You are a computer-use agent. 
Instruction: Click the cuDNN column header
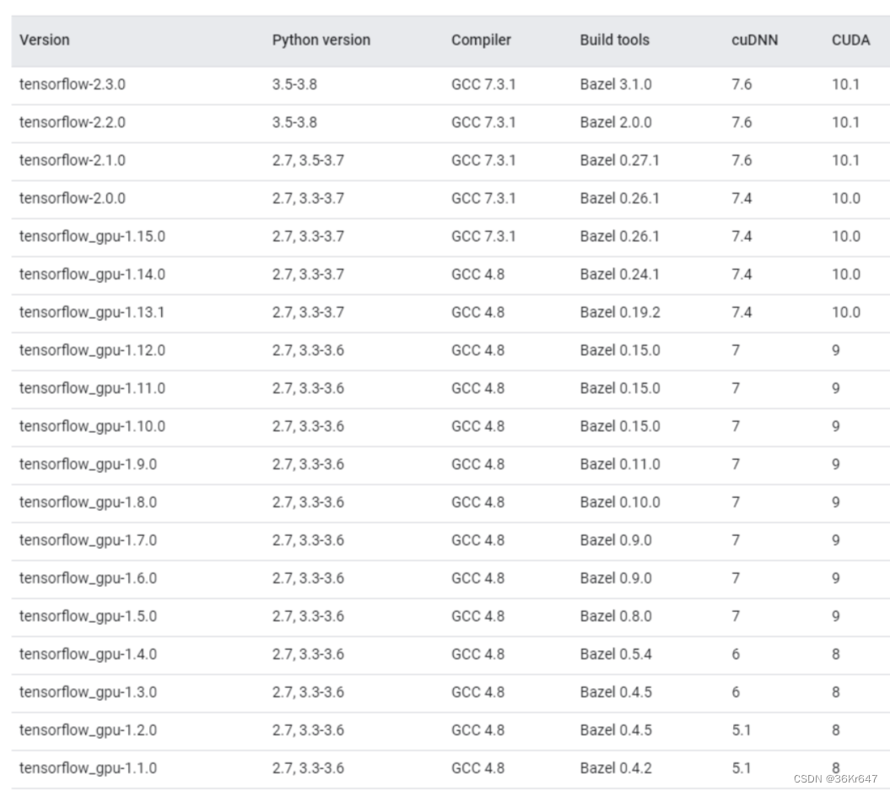(x=754, y=41)
